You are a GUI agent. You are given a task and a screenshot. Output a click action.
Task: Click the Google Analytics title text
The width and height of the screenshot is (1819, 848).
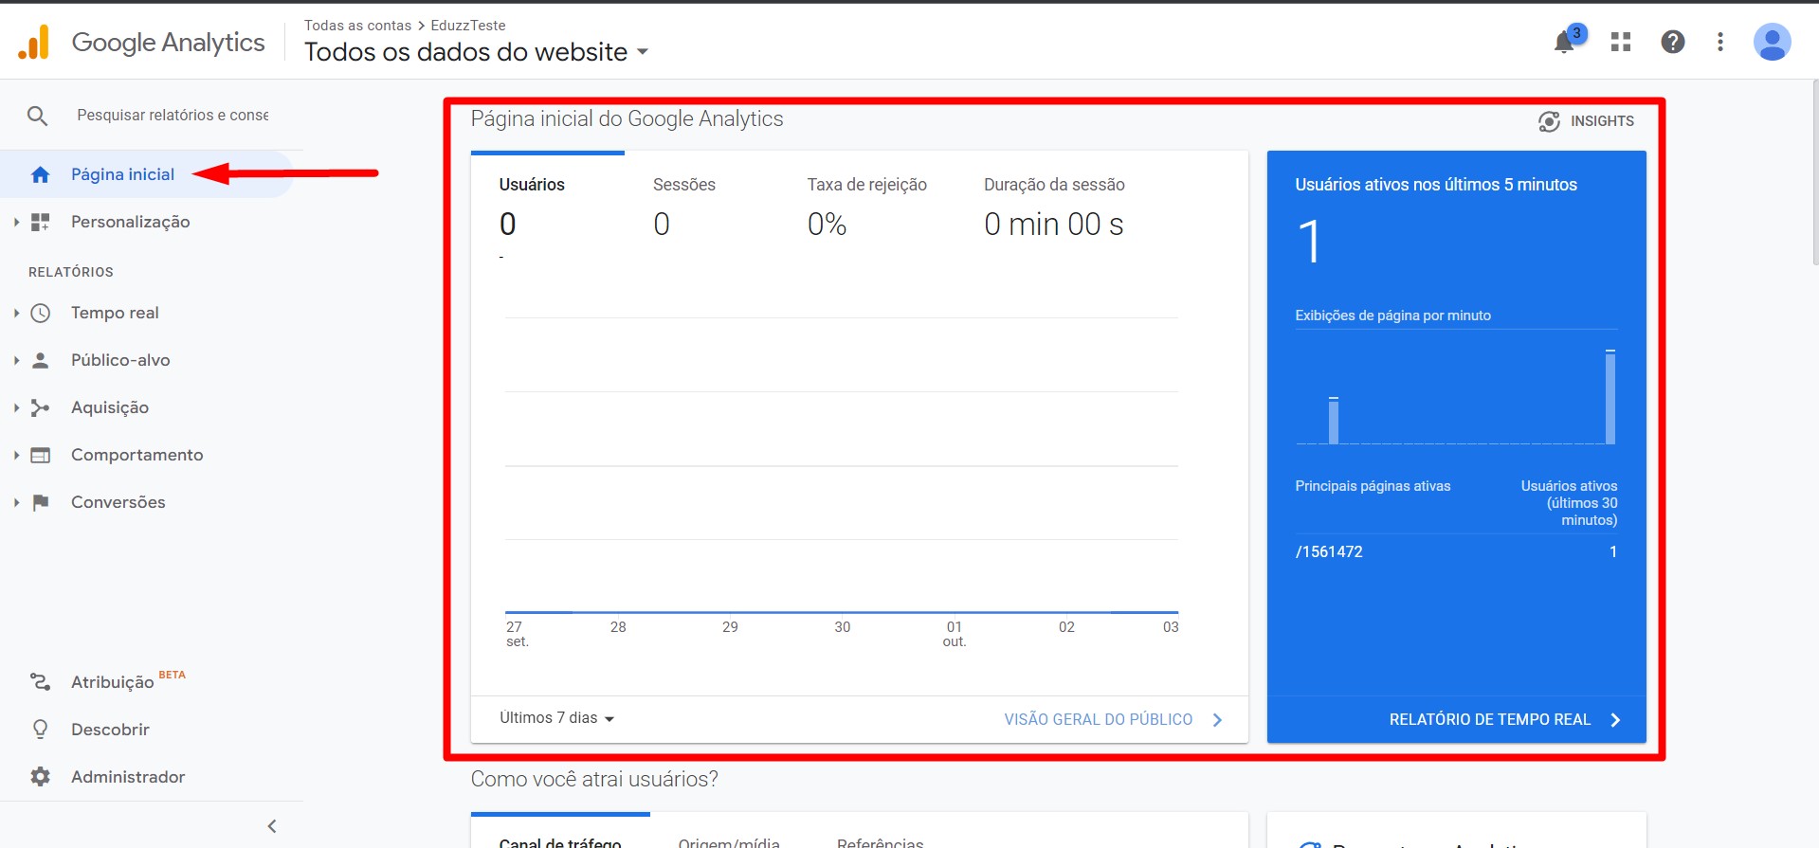(168, 43)
